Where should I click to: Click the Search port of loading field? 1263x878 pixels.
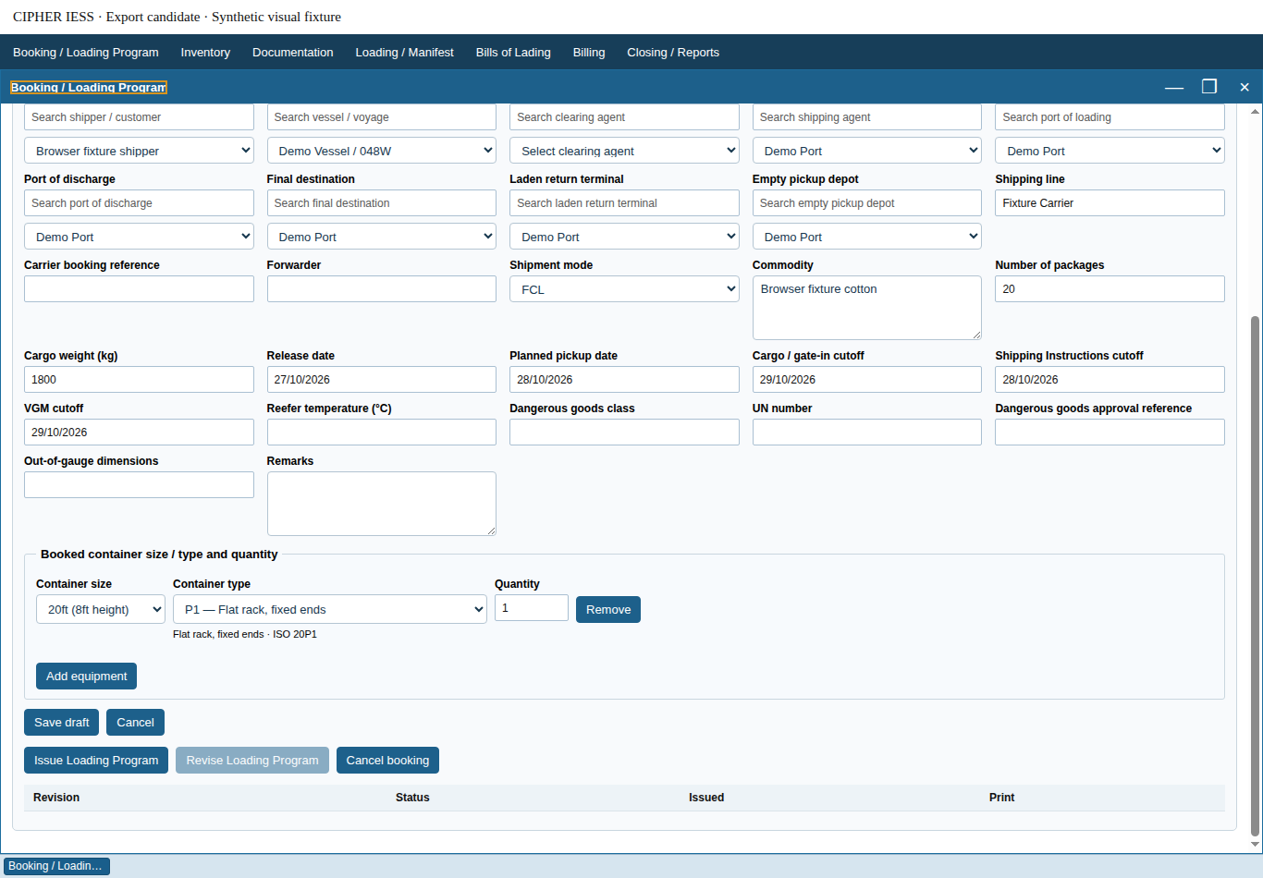pos(1110,117)
